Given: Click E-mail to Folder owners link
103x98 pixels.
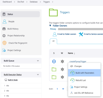Looking at the screenshot, I should (67, 34).
